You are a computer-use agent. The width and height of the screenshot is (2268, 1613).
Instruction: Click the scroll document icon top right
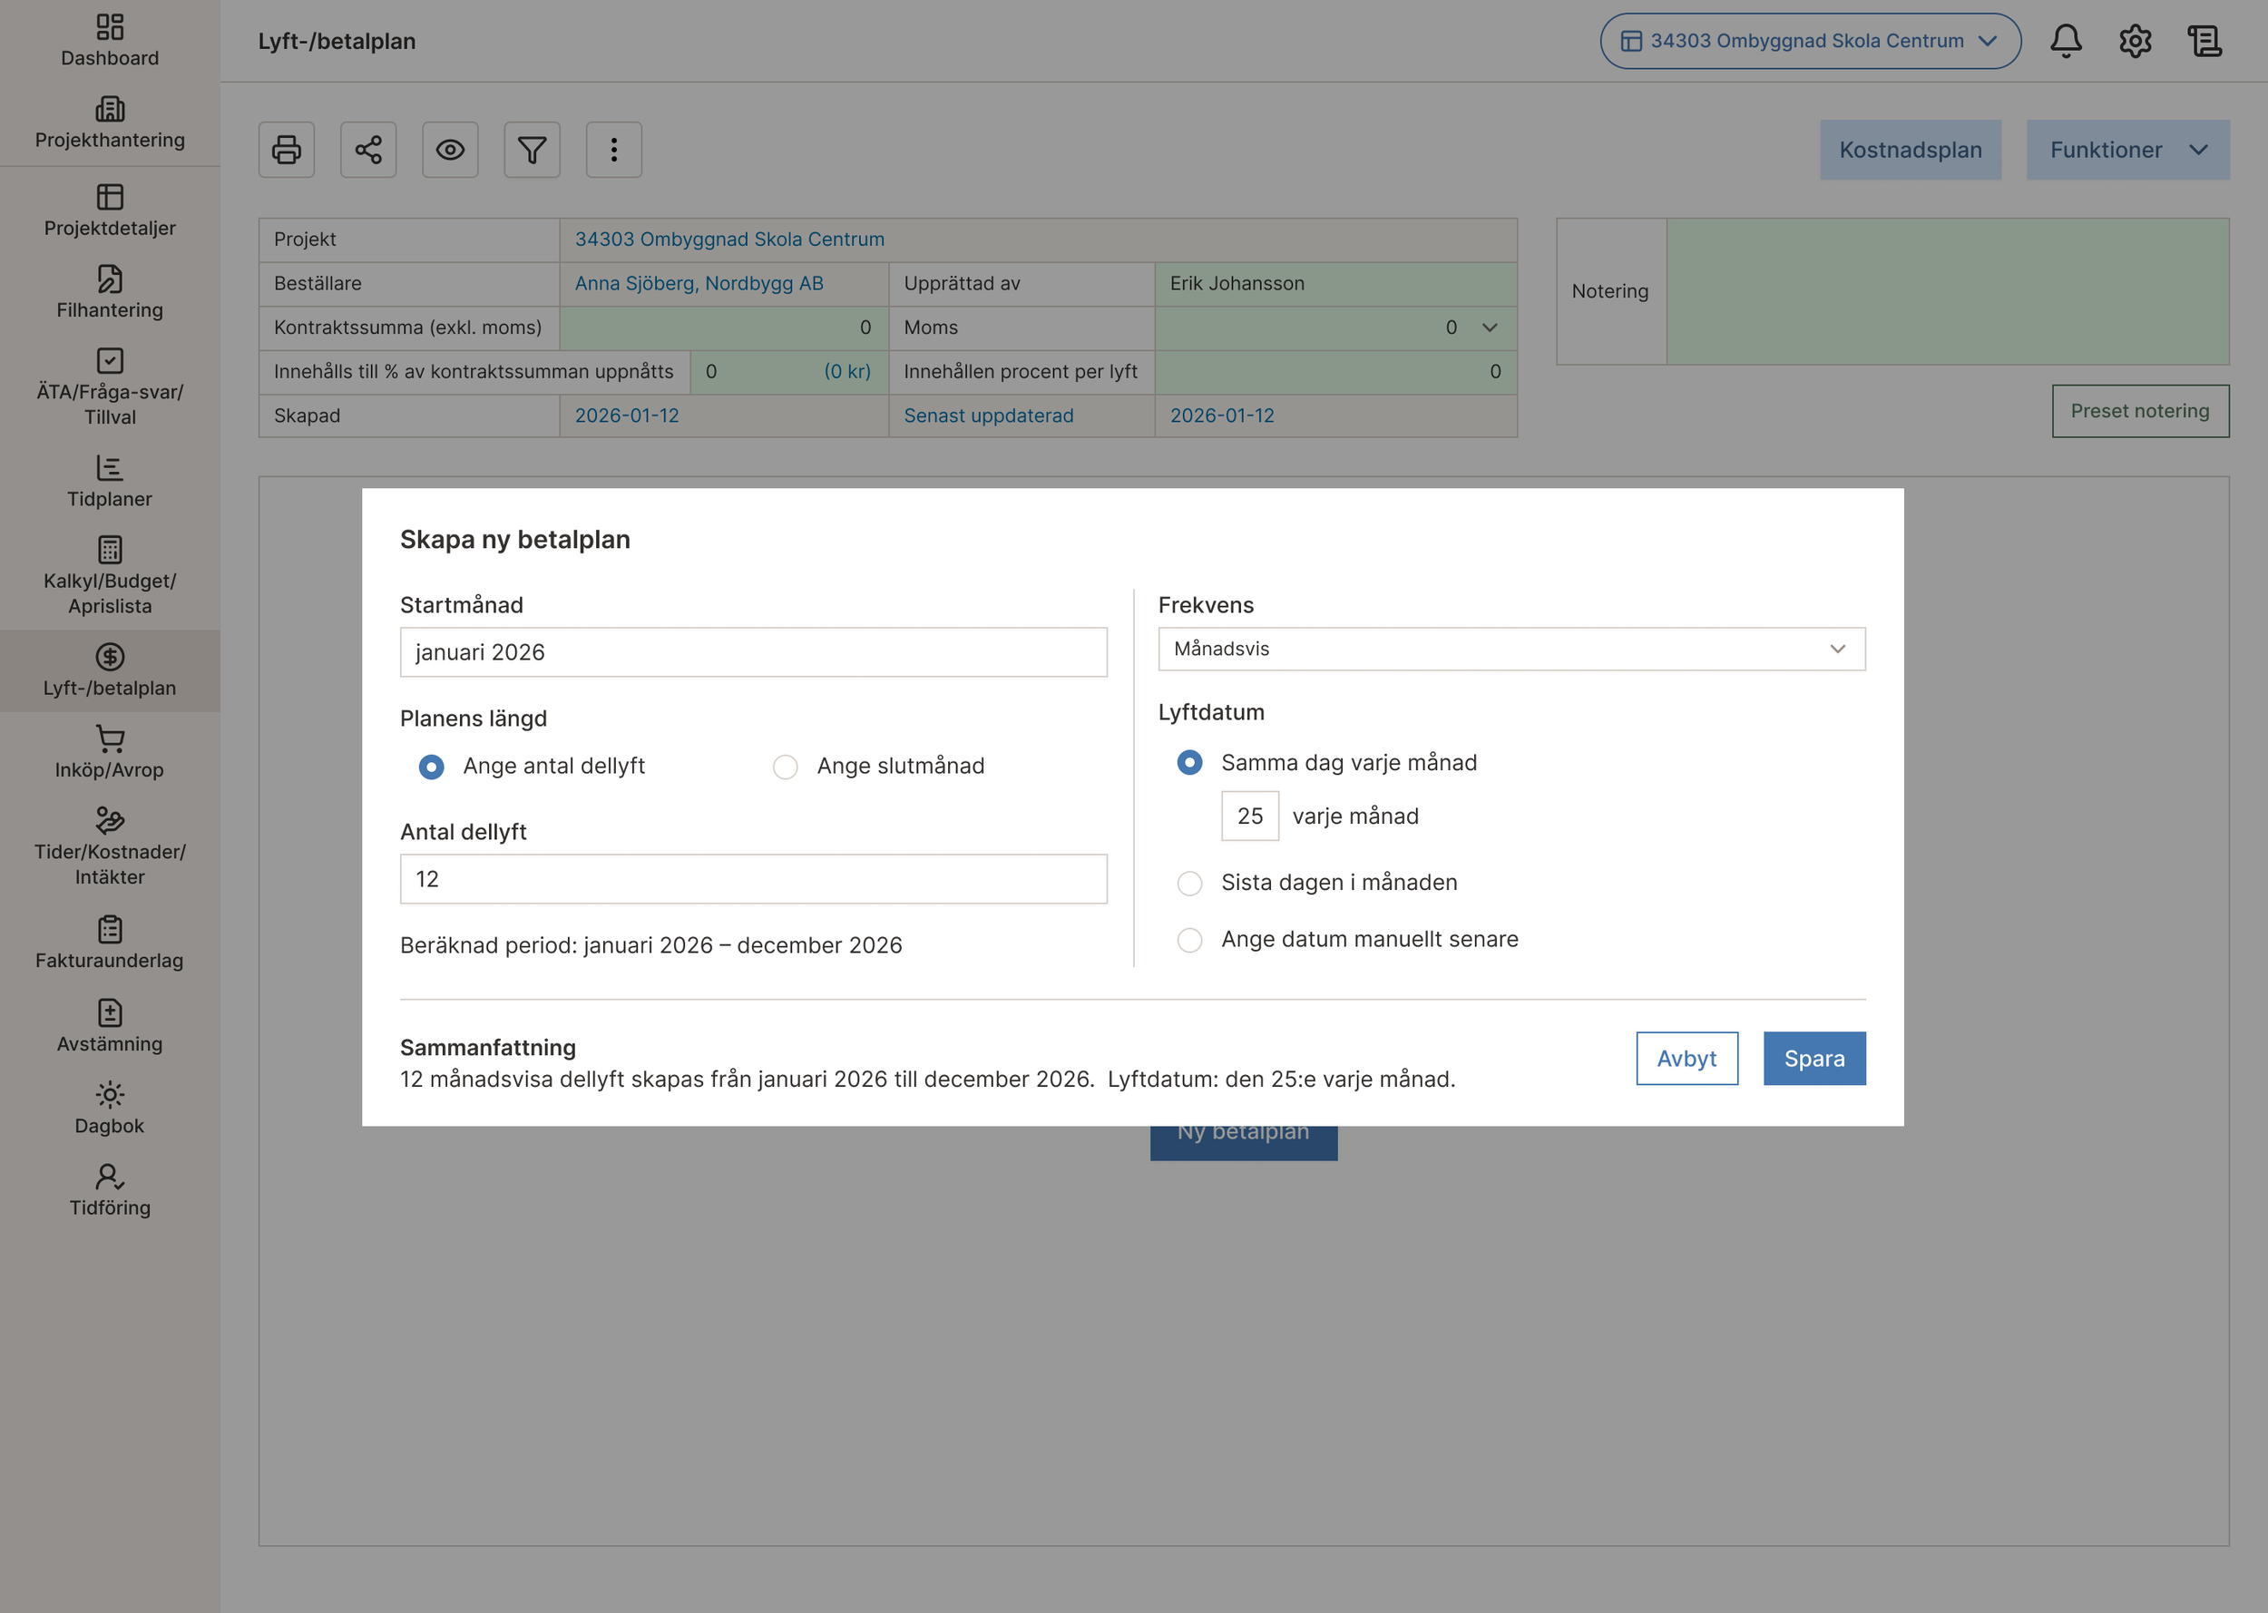point(2204,41)
